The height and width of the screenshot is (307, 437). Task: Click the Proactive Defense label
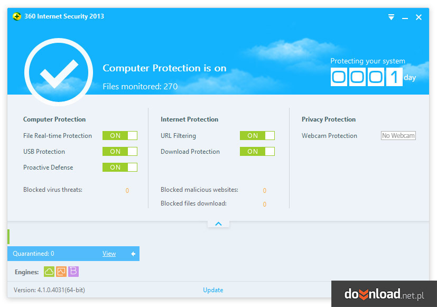point(48,168)
